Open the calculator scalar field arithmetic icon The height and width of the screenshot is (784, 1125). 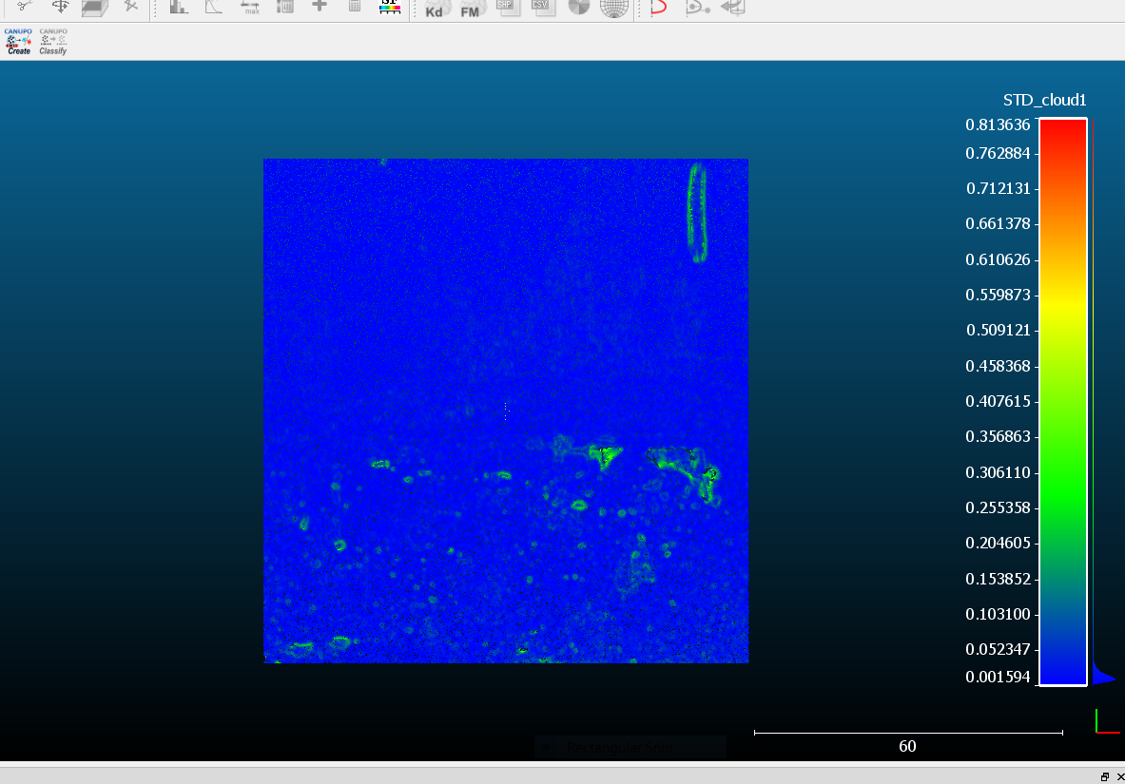[x=355, y=7]
